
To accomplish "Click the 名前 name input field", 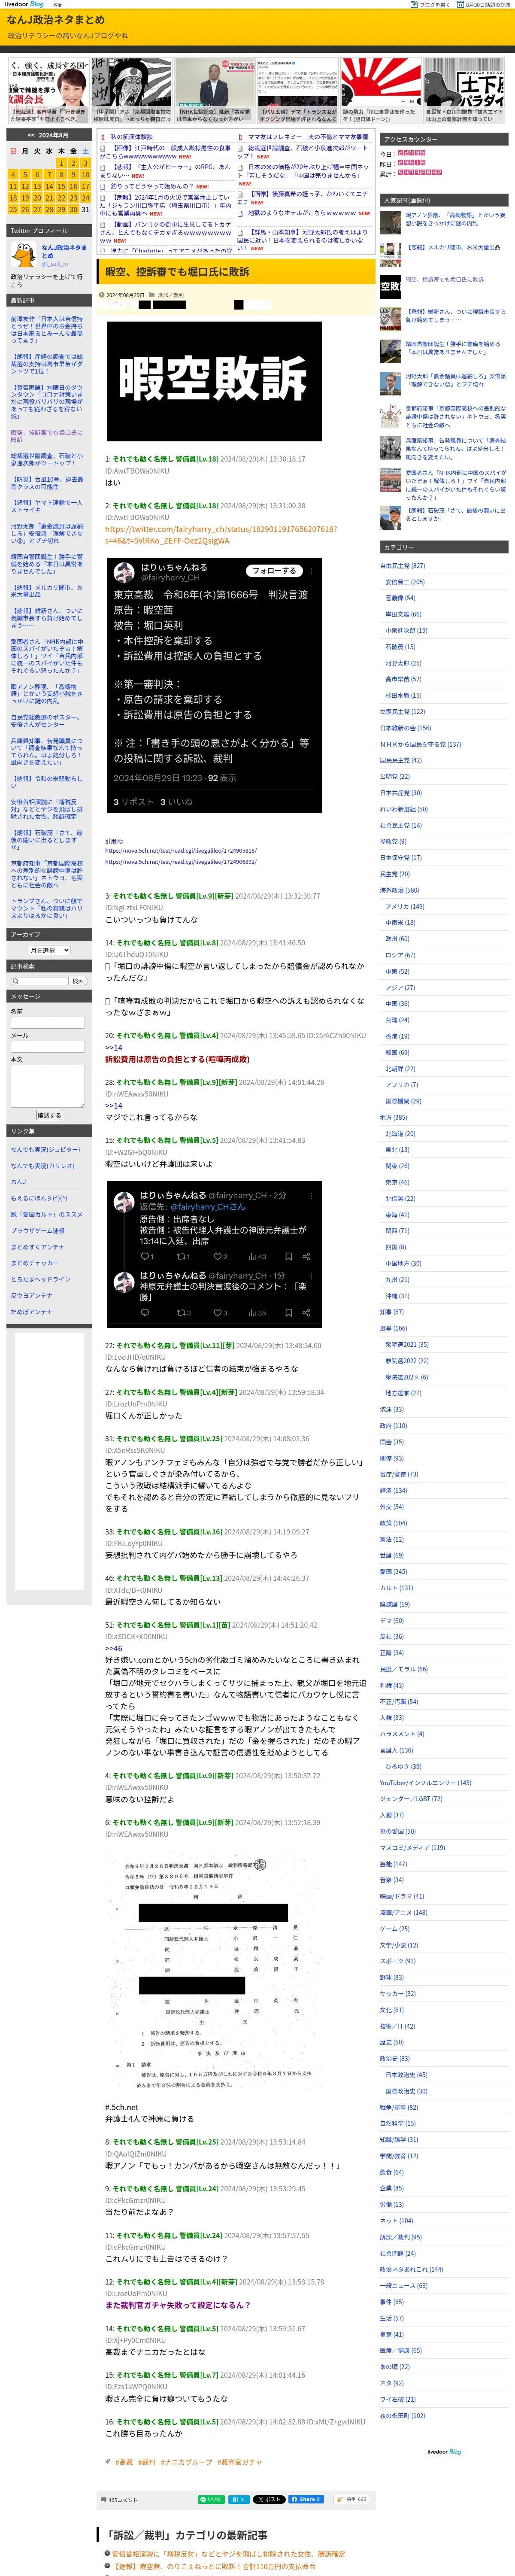I will [x=47, y=1023].
